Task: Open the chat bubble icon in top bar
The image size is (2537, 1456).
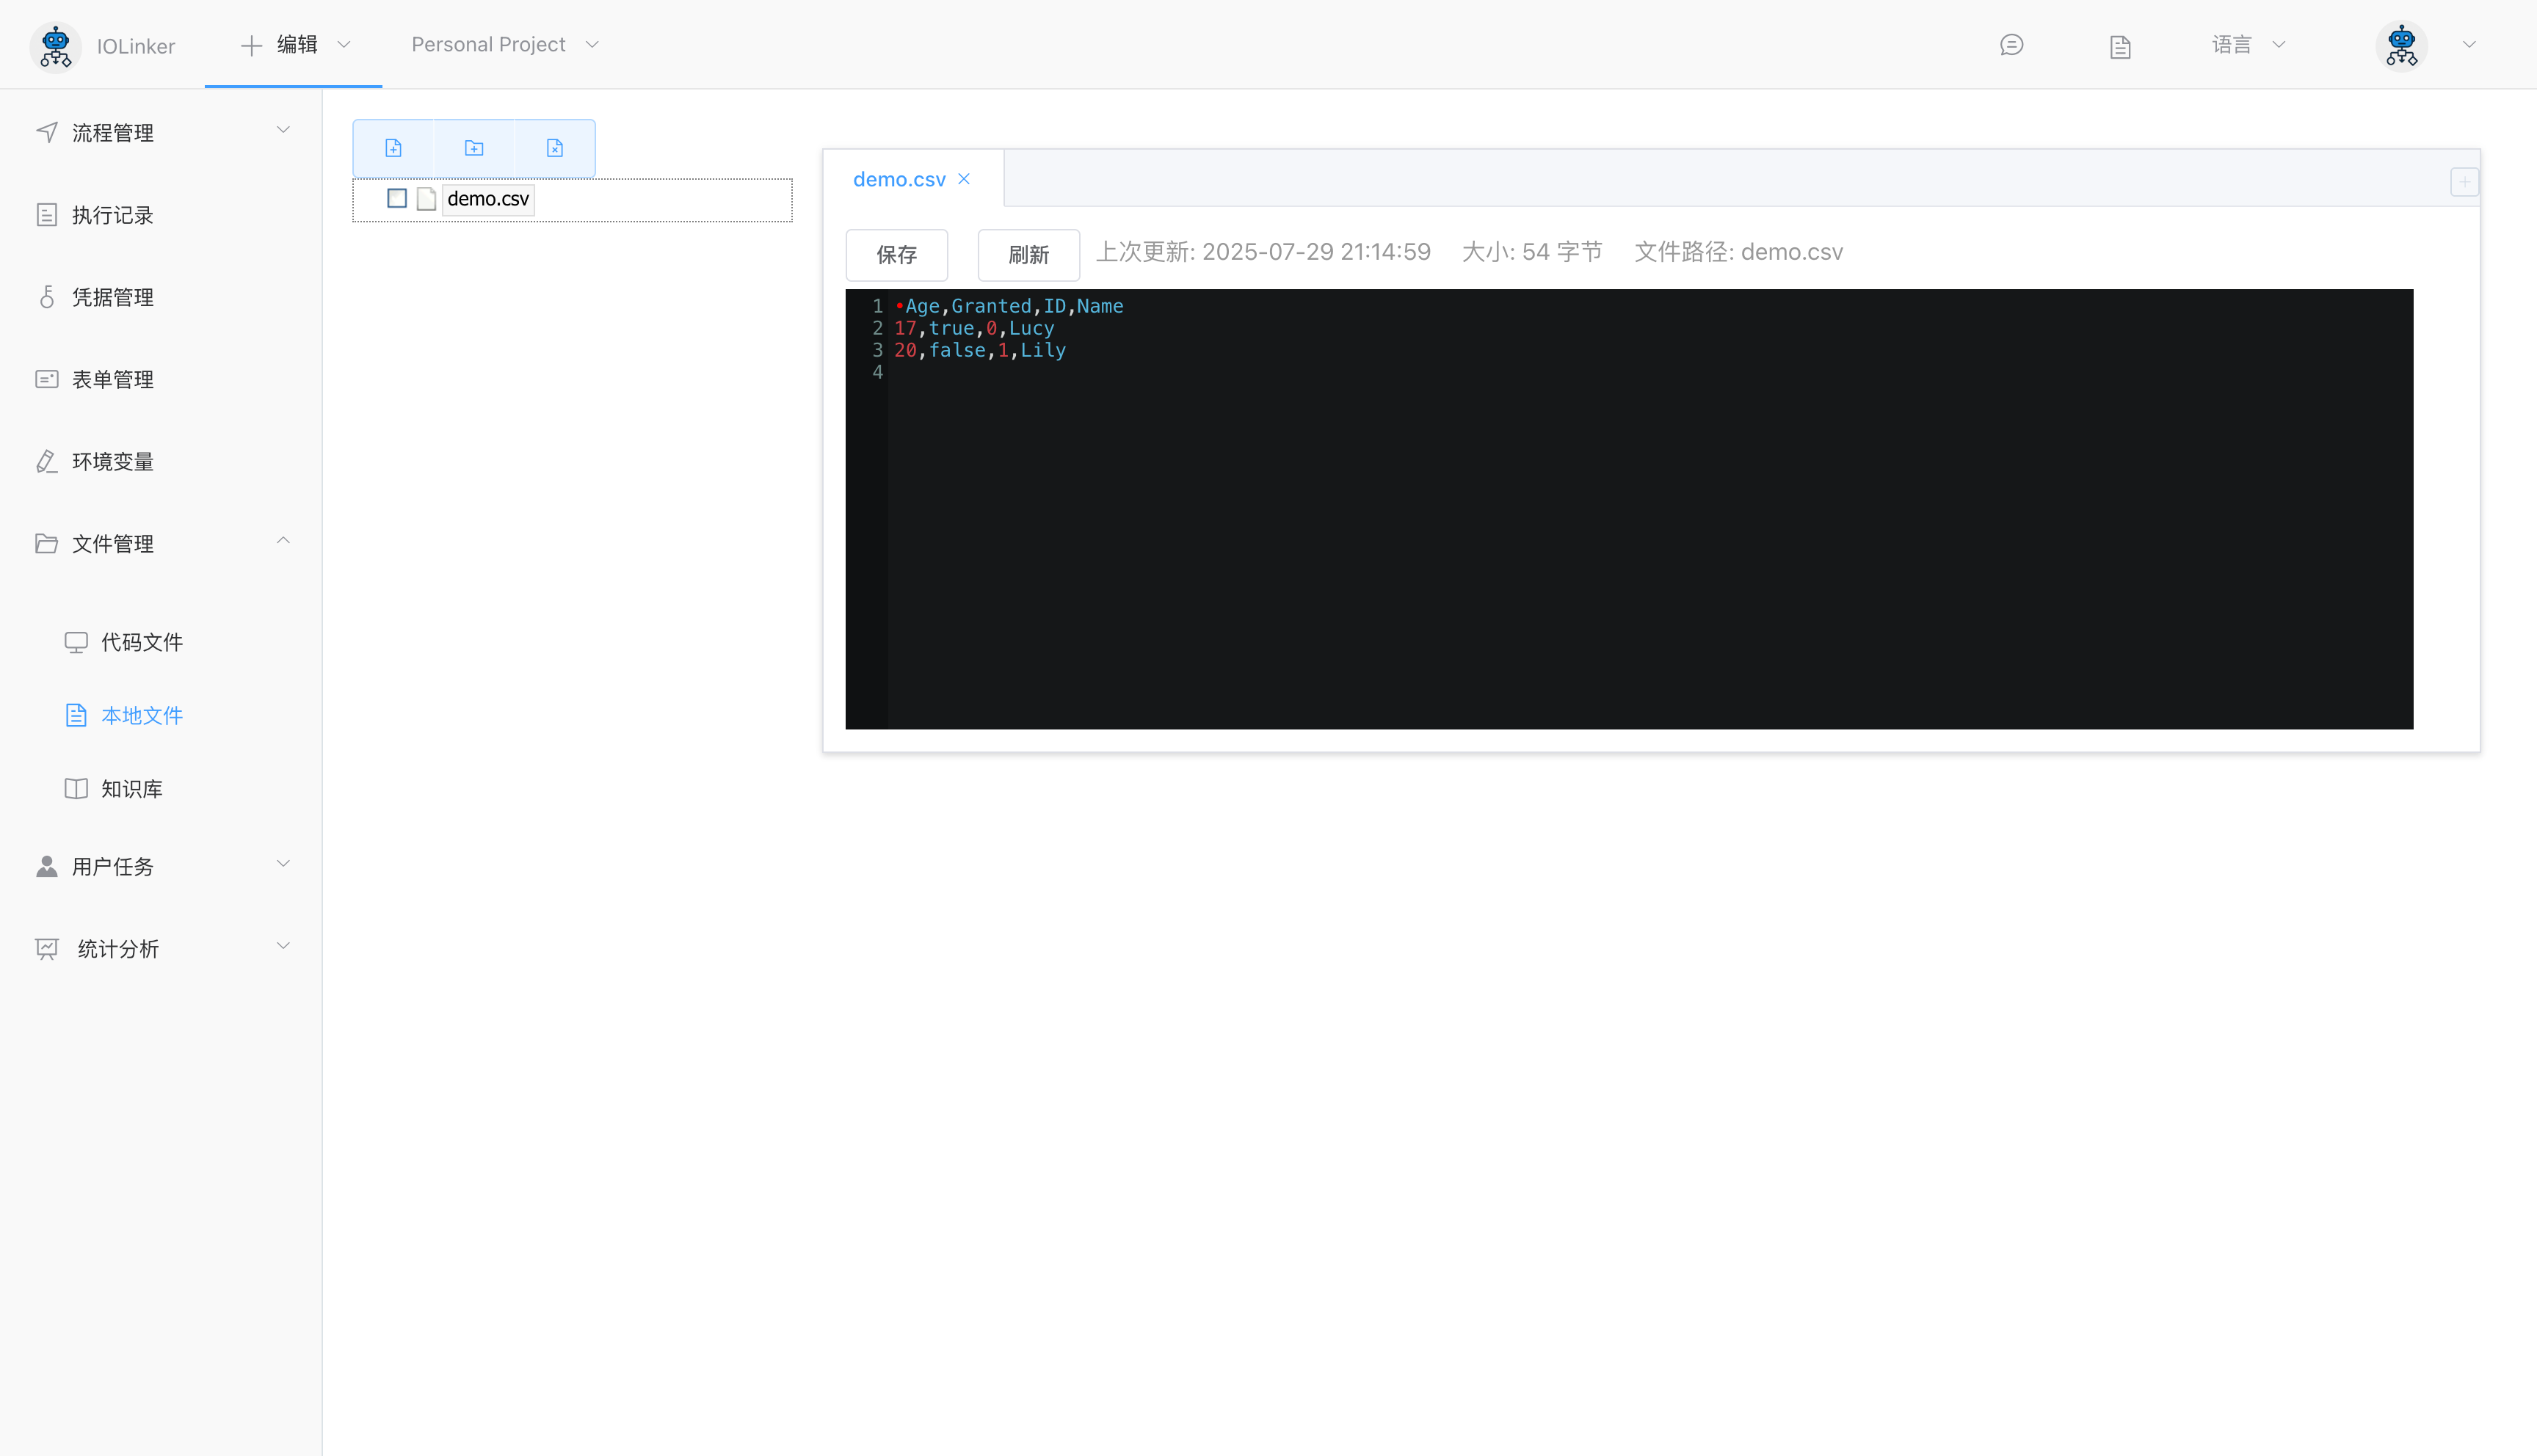Action: pyautogui.click(x=2011, y=45)
